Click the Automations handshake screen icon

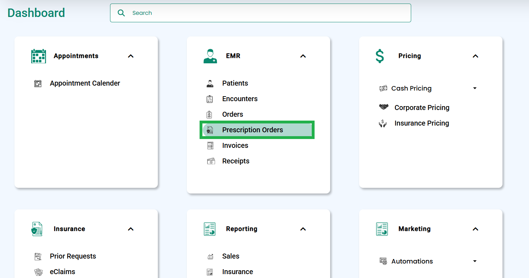(383, 261)
